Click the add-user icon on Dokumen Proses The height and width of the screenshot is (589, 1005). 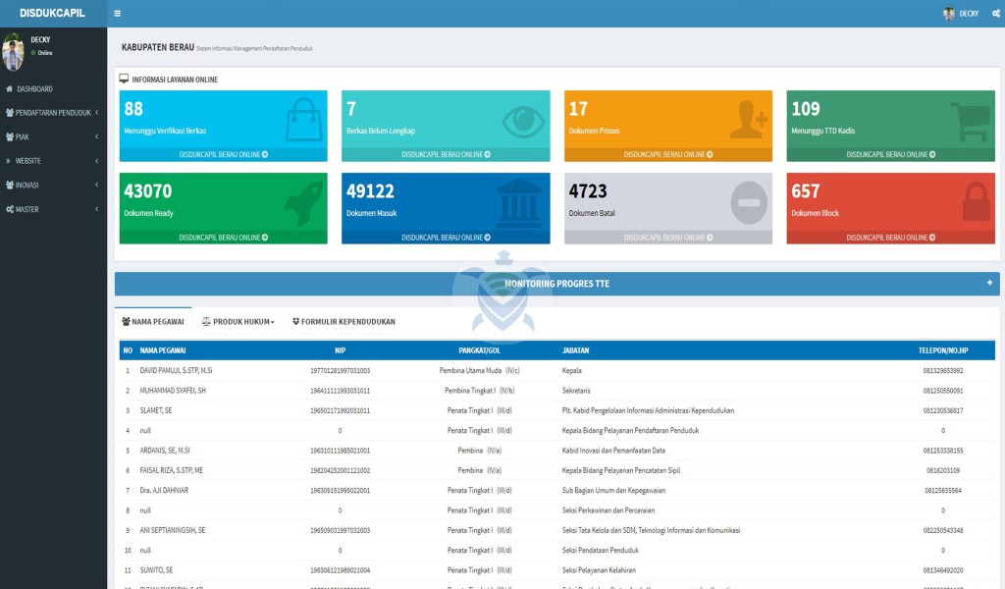pos(748,120)
